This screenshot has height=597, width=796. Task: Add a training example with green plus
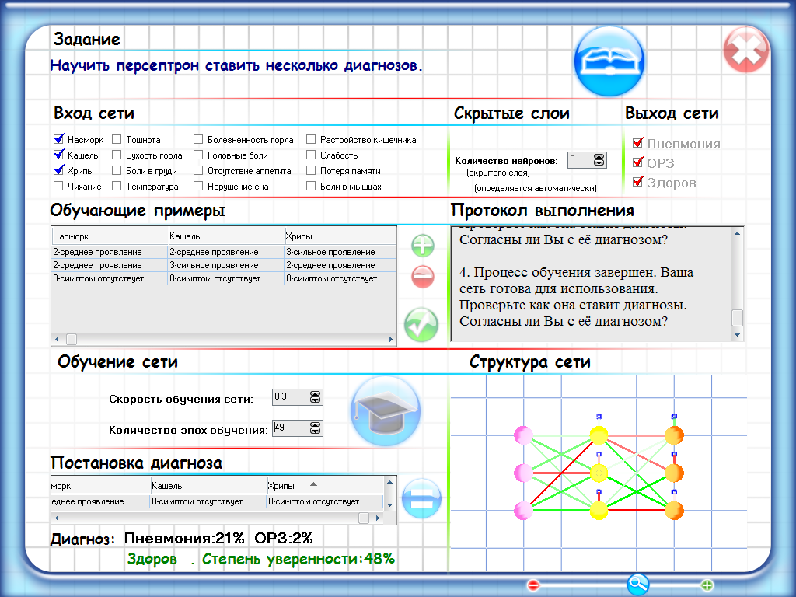click(x=423, y=247)
